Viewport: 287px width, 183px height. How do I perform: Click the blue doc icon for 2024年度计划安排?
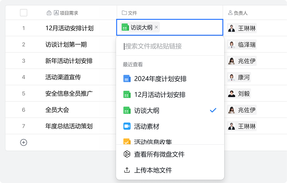coord(127,78)
